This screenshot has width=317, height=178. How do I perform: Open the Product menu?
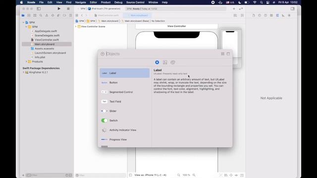tap(106, 2)
